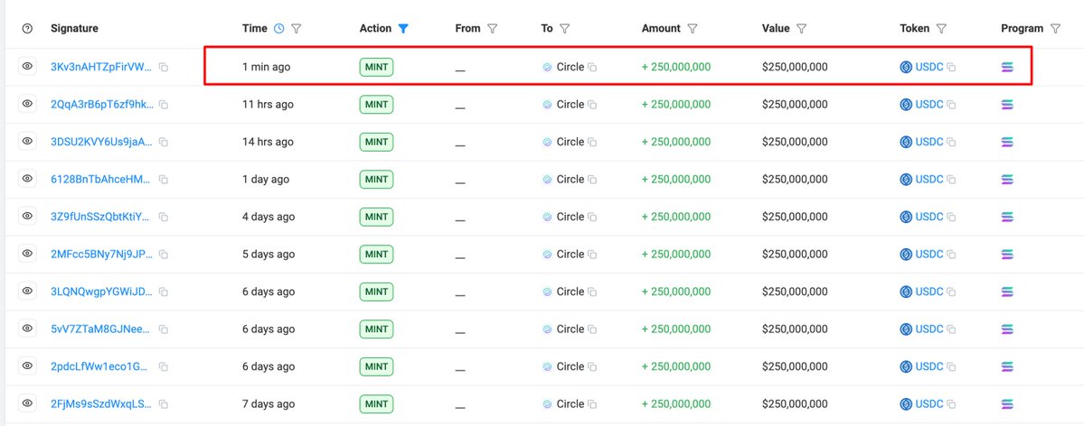Viewport: 1084px width, 426px height.
Task: Click Solana program icon in 1 min ago row
Action: [x=1007, y=67]
